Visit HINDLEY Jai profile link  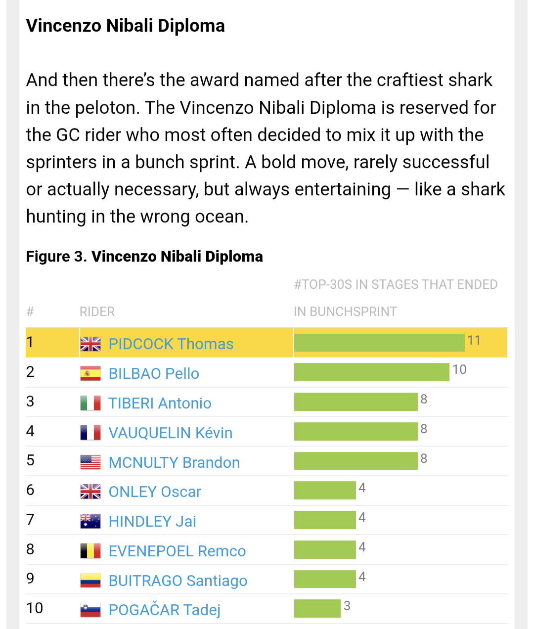point(152,521)
